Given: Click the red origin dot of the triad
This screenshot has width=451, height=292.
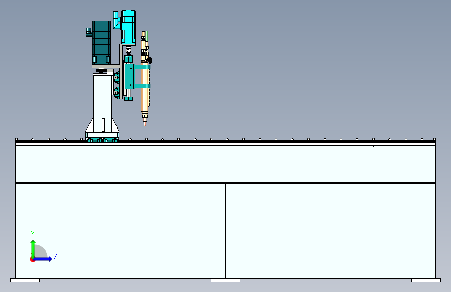Looking at the screenshot, I should [x=32, y=259].
